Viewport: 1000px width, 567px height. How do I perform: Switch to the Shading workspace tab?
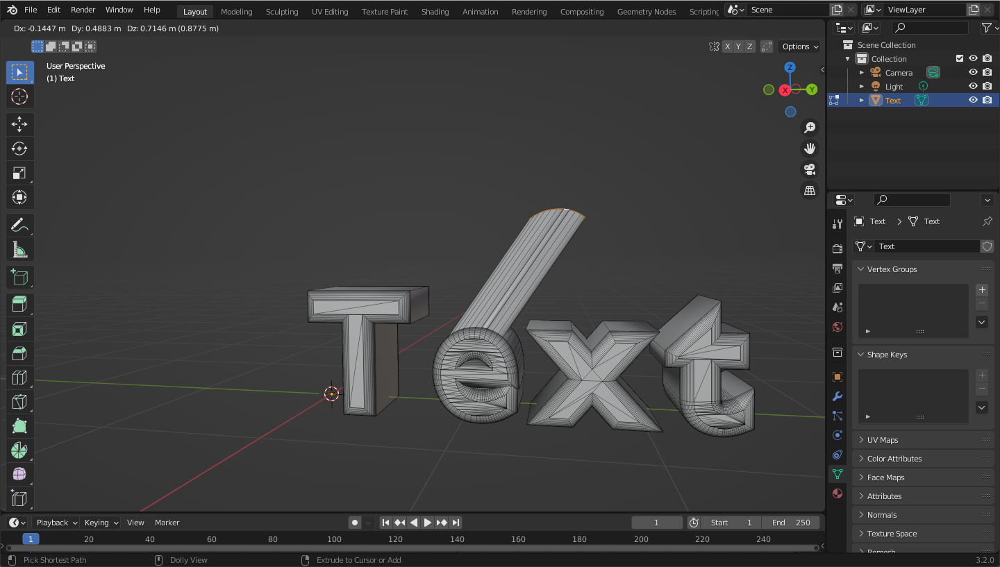tap(435, 12)
